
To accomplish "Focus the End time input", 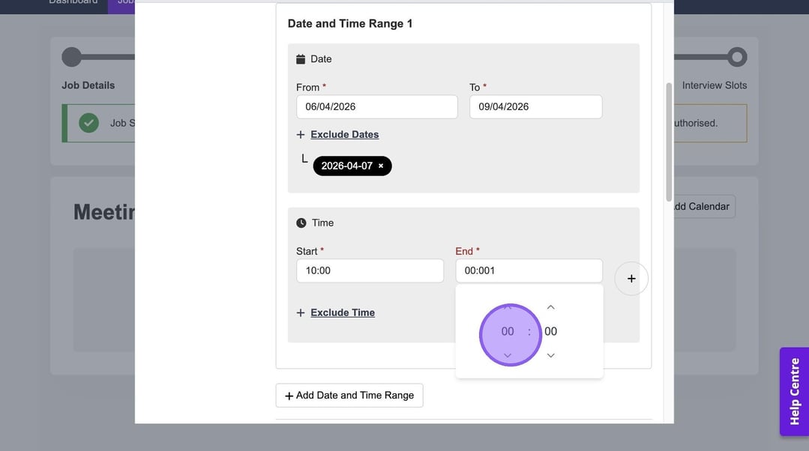I will [x=529, y=270].
